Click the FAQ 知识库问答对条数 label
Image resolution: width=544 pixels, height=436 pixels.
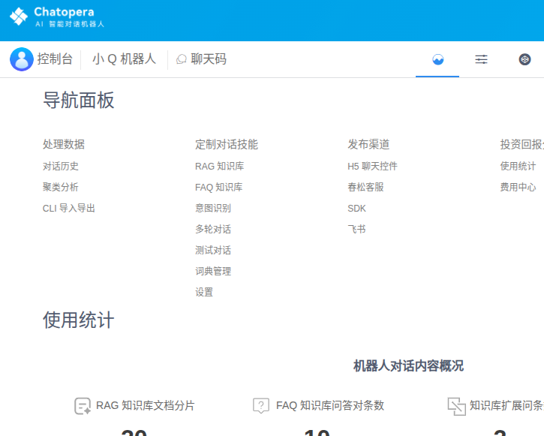330,405
